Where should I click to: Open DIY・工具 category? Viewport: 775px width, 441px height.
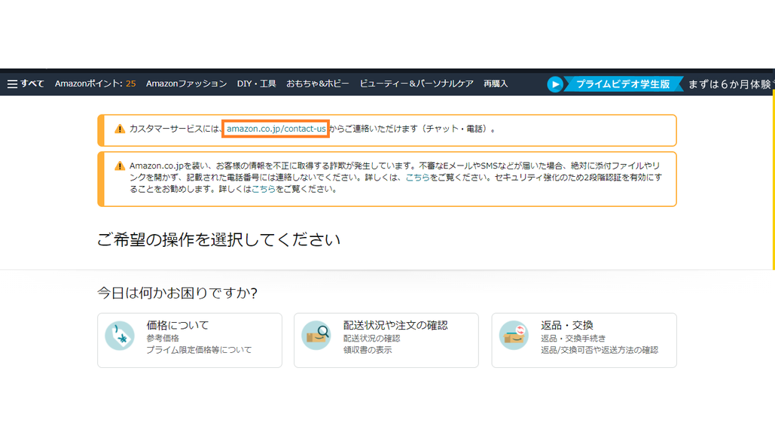256,84
